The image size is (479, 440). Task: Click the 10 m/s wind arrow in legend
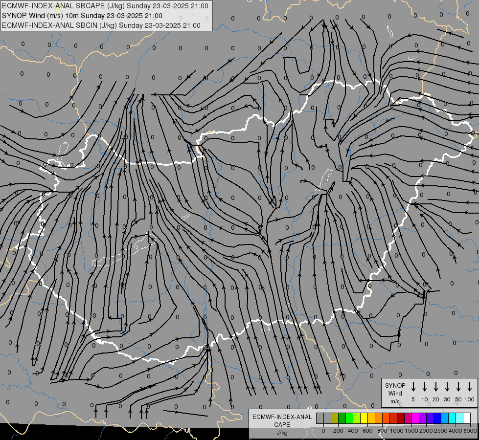[425, 387]
